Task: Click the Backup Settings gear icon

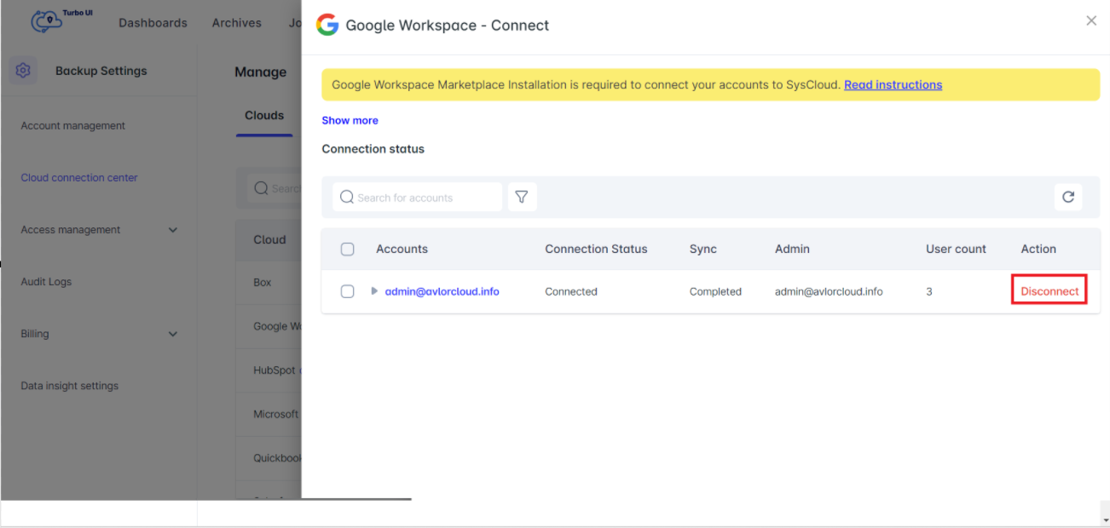Action: pyautogui.click(x=23, y=70)
